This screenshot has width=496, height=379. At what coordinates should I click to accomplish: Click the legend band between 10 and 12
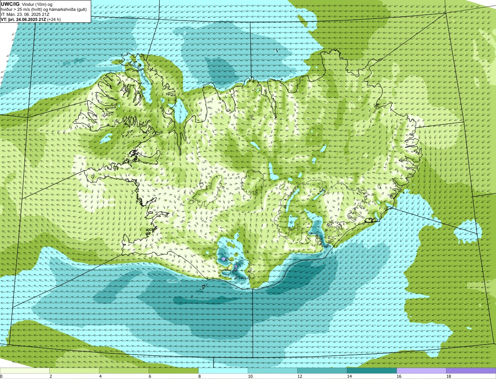(x=273, y=370)
